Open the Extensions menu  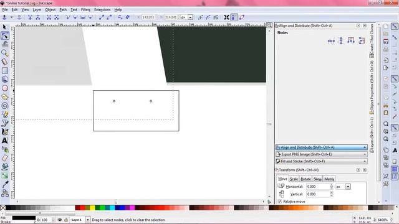pos(102,10)
